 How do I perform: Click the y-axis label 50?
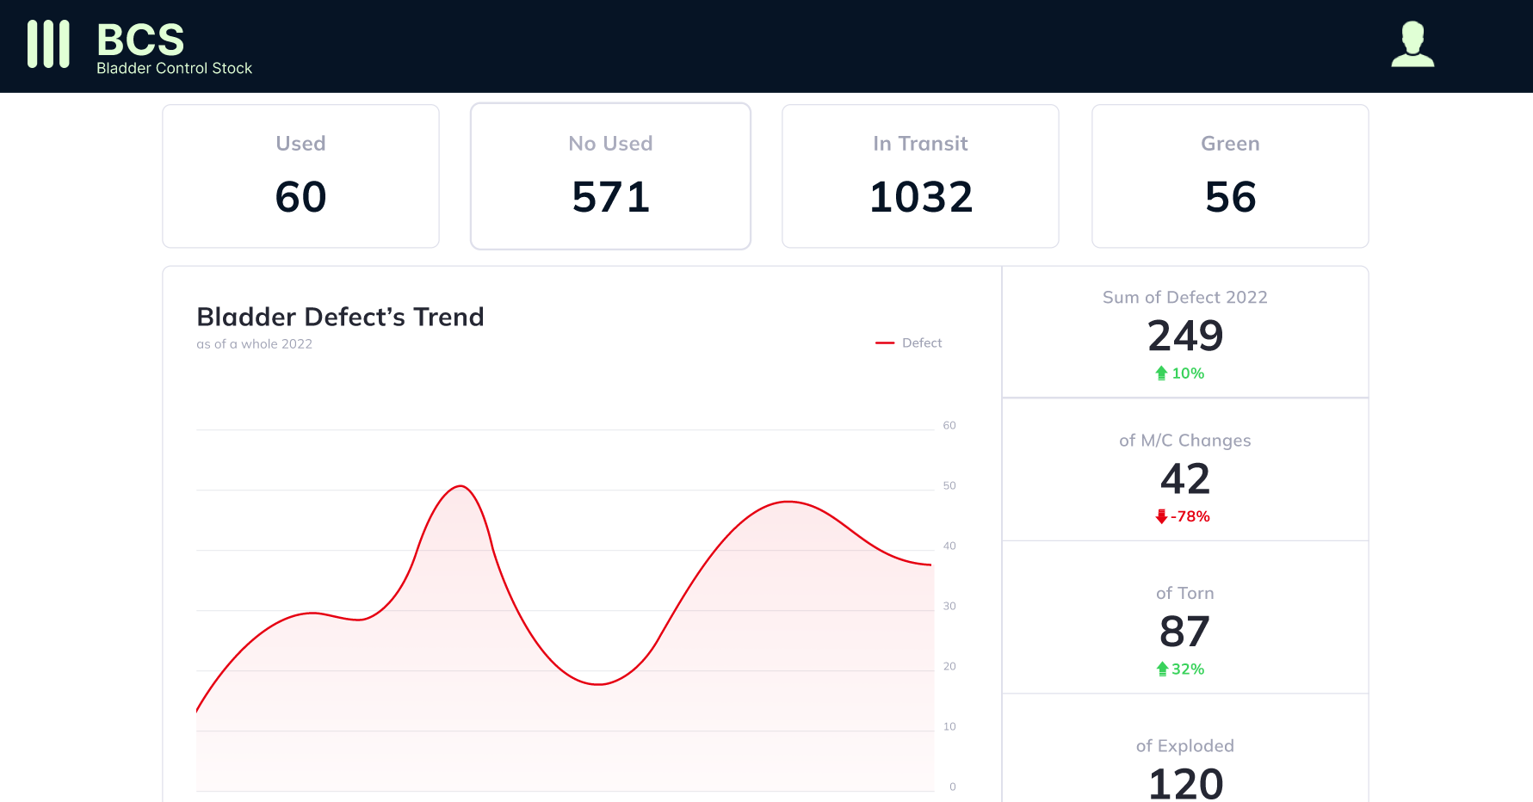949,485
